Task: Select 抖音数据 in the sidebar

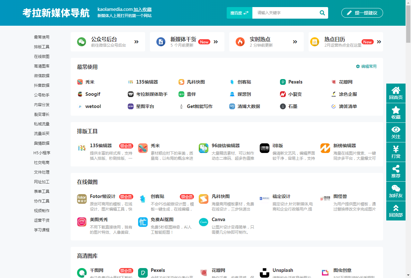Action: (x=42, y=85)
